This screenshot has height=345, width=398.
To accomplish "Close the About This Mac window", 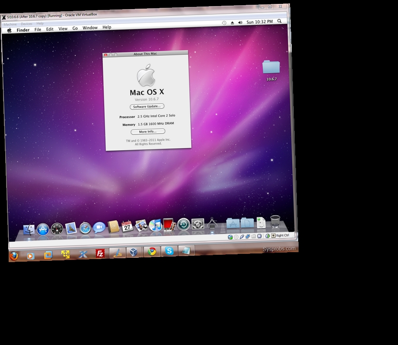I will pyautogui.click(x=105, y=55).
